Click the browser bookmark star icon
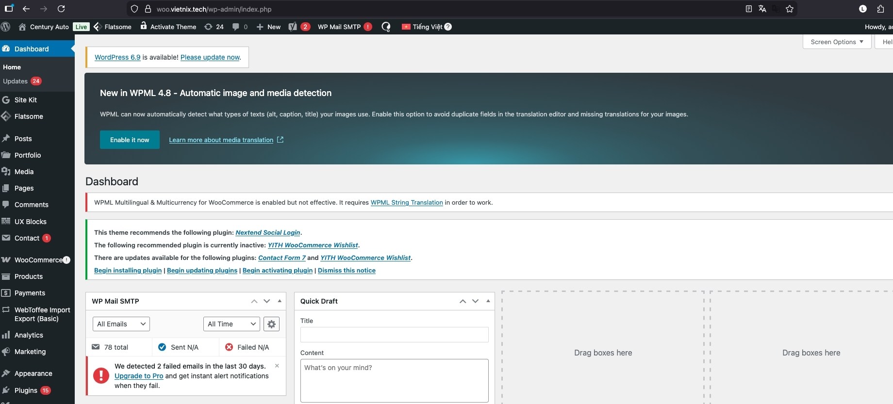 [790, 9]
